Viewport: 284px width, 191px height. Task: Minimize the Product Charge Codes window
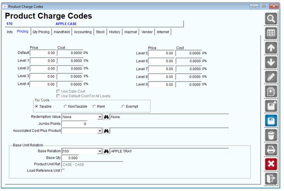coord(254,6)
